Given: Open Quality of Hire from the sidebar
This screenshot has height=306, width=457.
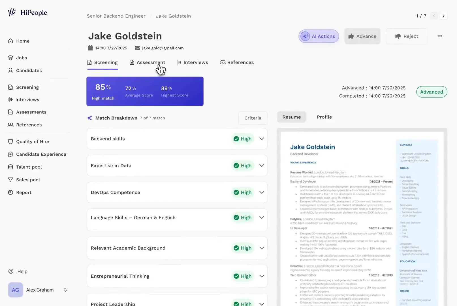Looking at the screenshot, I should point(32,141).
